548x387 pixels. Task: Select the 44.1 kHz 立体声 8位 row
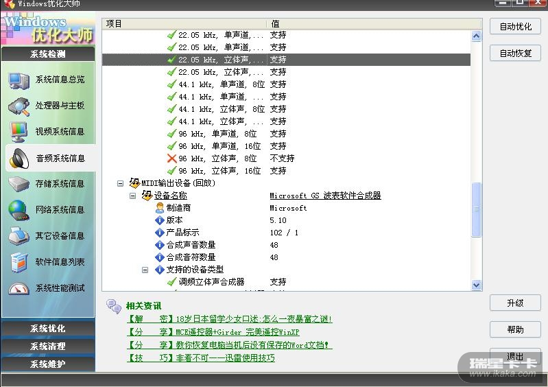pyautogui.click(x=286, y=109)
